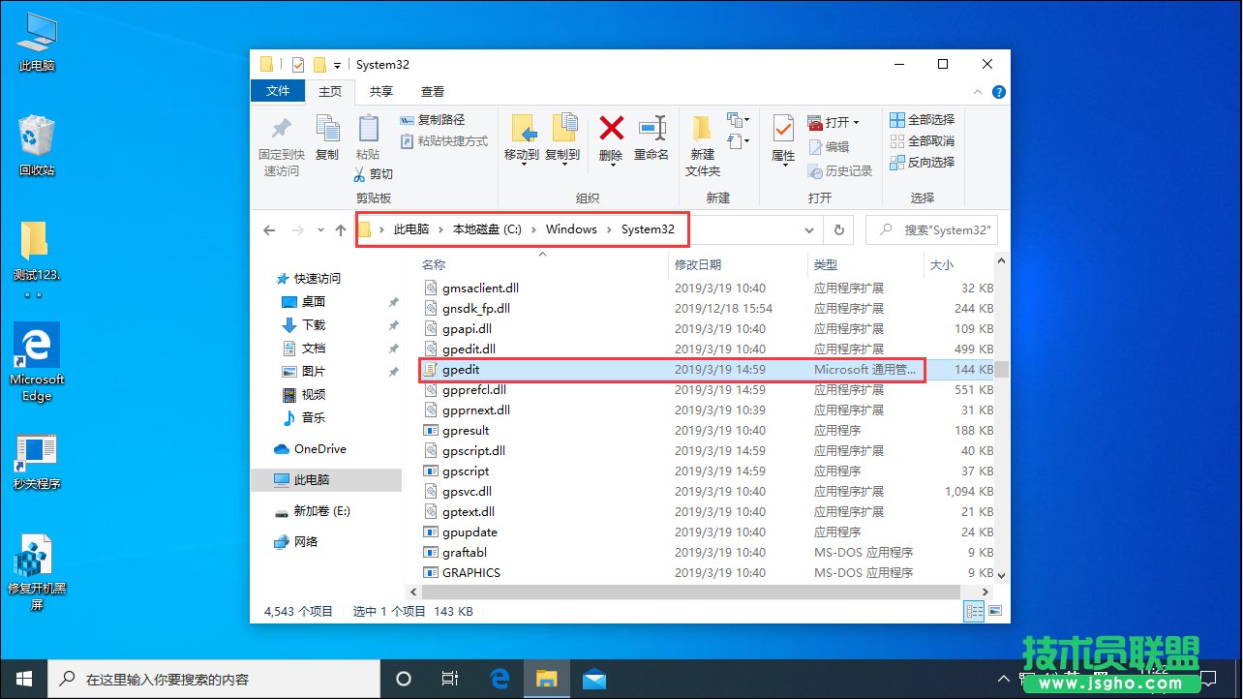Viewport: 1243px width, 699px height.
Task: Open the 文件 menu
Action: 278,91
